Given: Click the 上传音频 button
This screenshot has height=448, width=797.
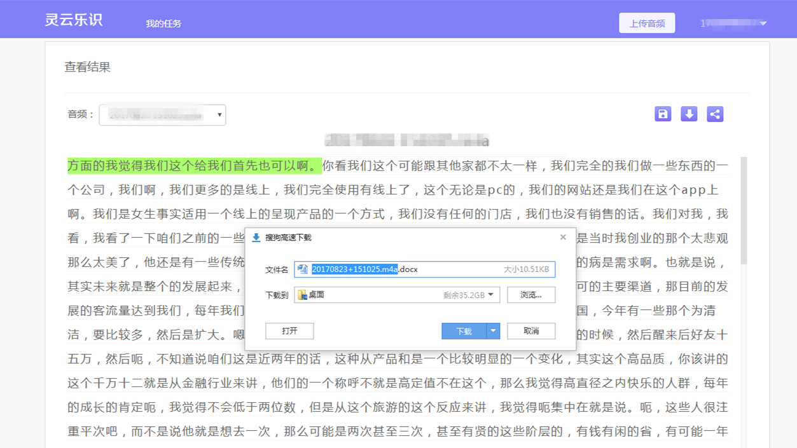Looking at the screenshot, I should pyautogui.click(x=647, y=24).
